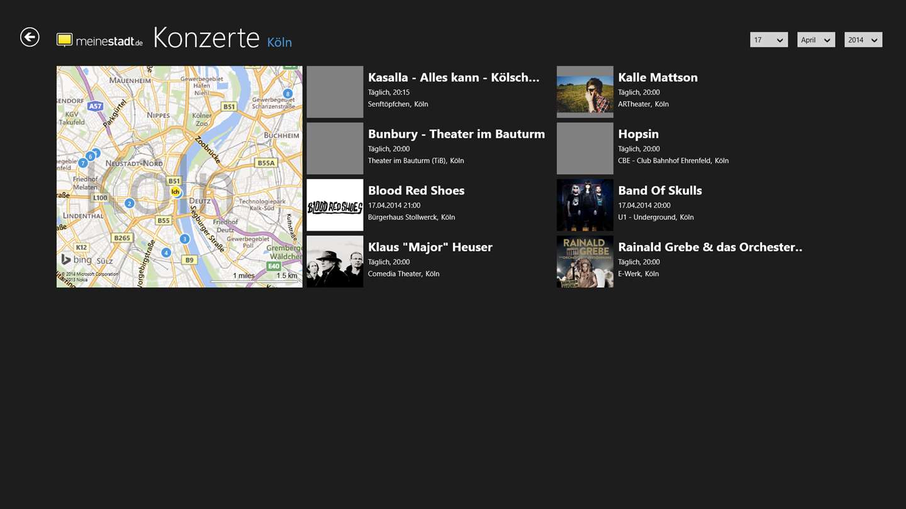
Task: Select map marker number 3
Action: pyautogui.click(x=184, y=238)
